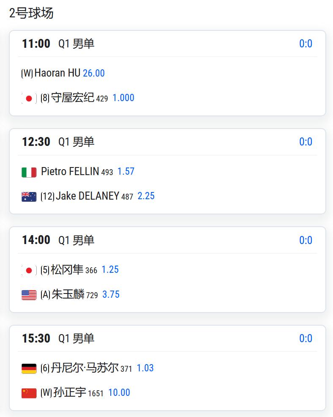Click Japan flag beside 守屋宏纪
The image size is (333, 417).
(x=29, y=99)
